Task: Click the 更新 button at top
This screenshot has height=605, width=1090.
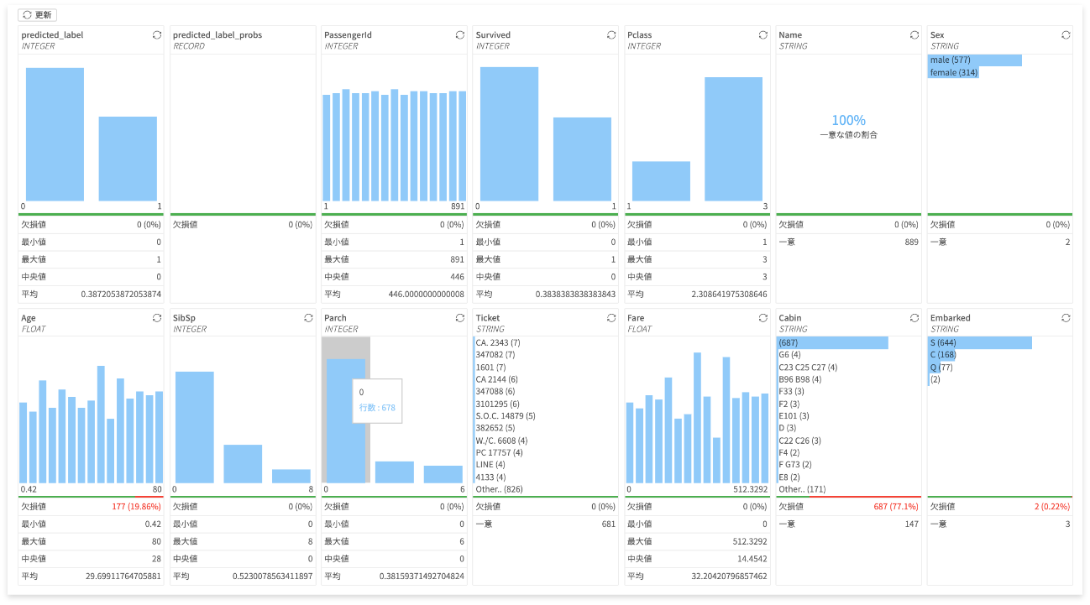Action: point(38,15)
